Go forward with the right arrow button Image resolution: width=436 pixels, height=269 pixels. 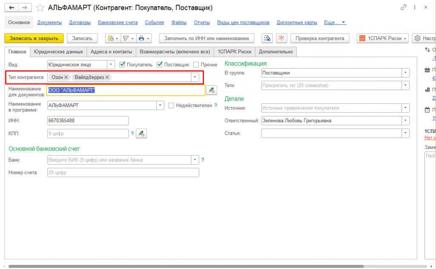point(25,8)
